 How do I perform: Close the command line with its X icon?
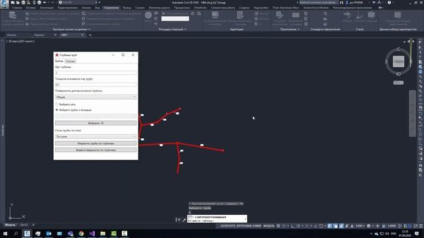coord(179,219)
